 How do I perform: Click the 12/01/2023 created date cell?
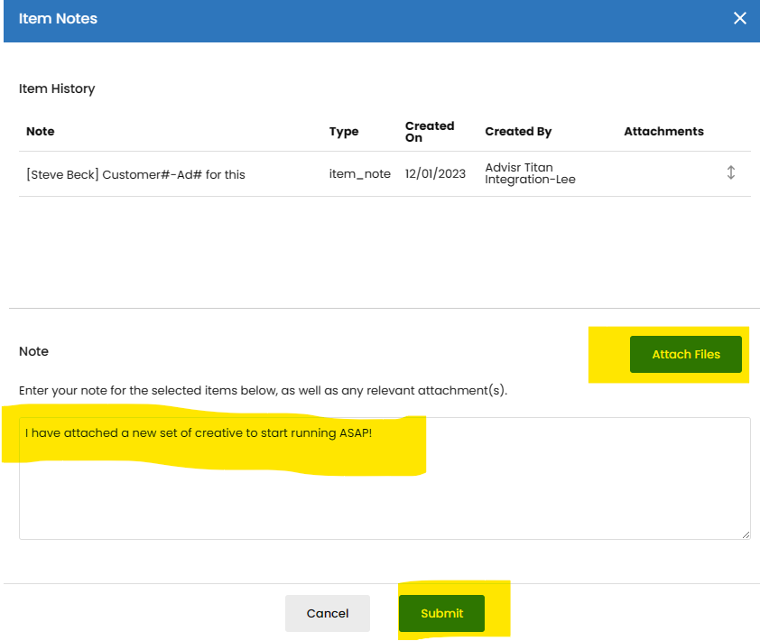pos(435,174)
